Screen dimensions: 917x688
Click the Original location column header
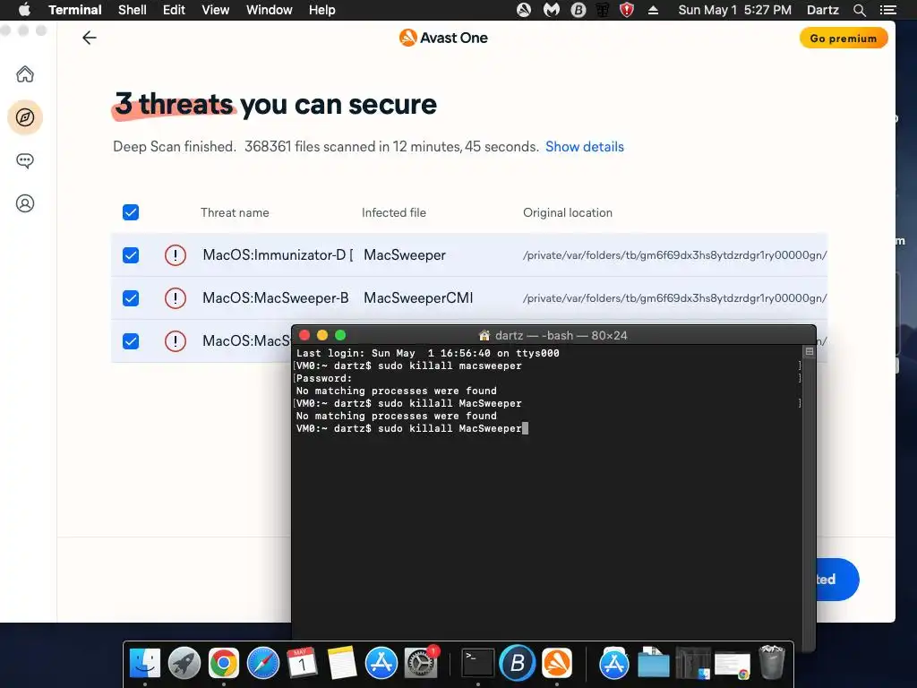click(x=567, y=213)
